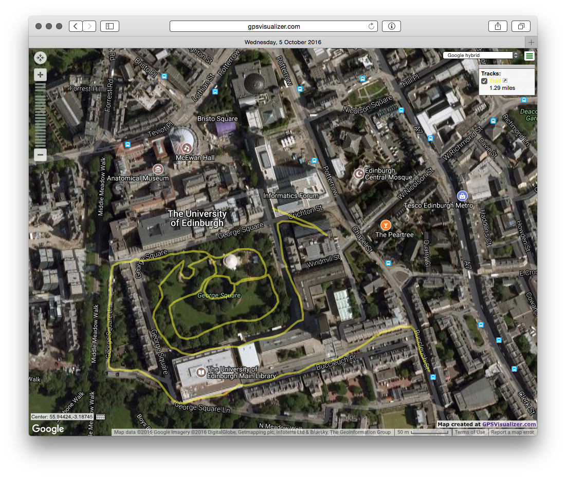Click the green 'George Square' park label
The image size is (566, 477).
tap(219, 295)
